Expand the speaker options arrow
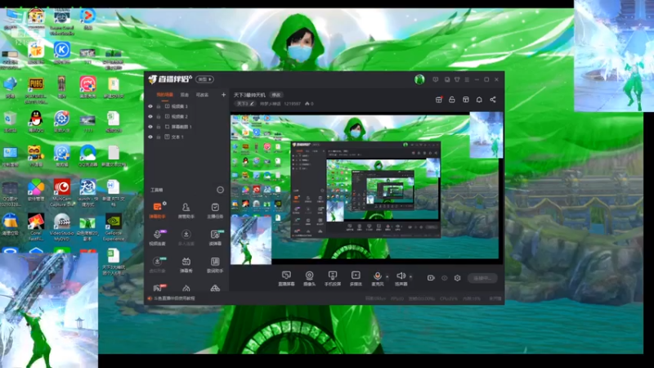This screenshot has width=654, height=368. [411, 276]
